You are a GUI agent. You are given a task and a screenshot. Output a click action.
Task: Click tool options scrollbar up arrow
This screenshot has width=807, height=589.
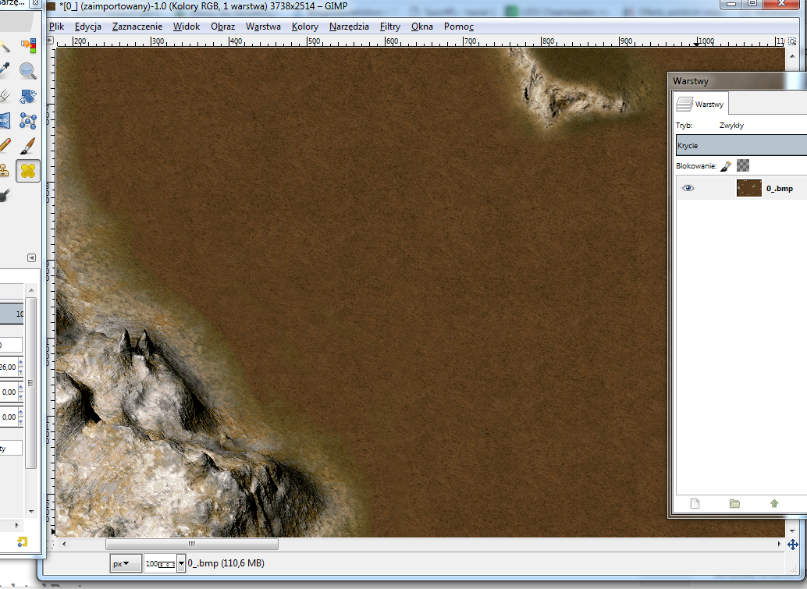[31, 291]
